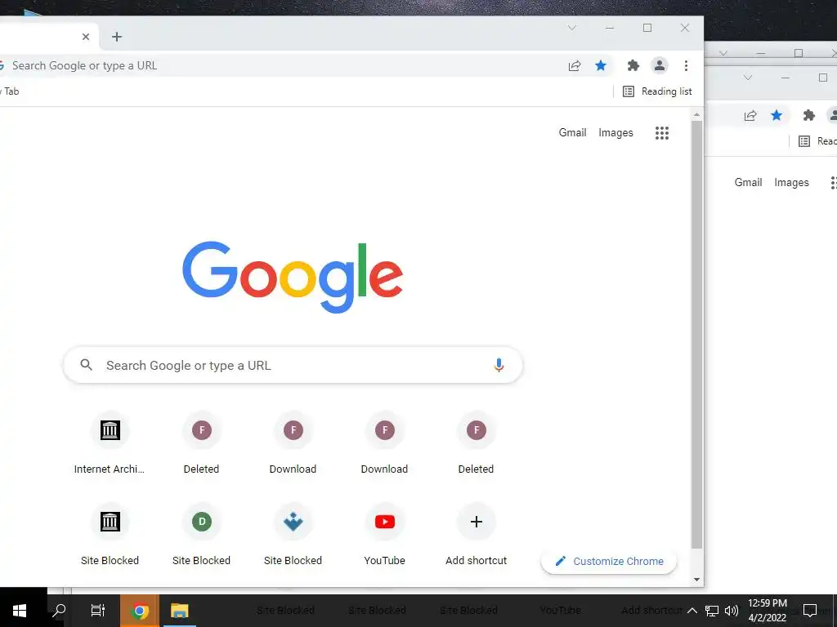Open the notification center icon
The image size is (837, 627).
coord(810,611)
